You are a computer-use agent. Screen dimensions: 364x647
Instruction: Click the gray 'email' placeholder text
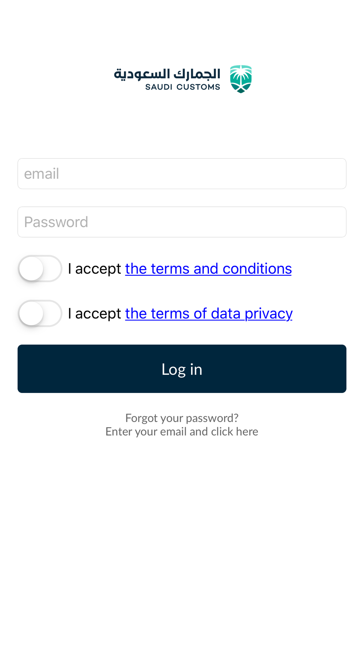click(41, 174)
